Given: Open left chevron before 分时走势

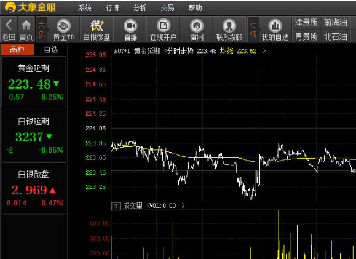Looking at the screenshot, I should point(165,51).
